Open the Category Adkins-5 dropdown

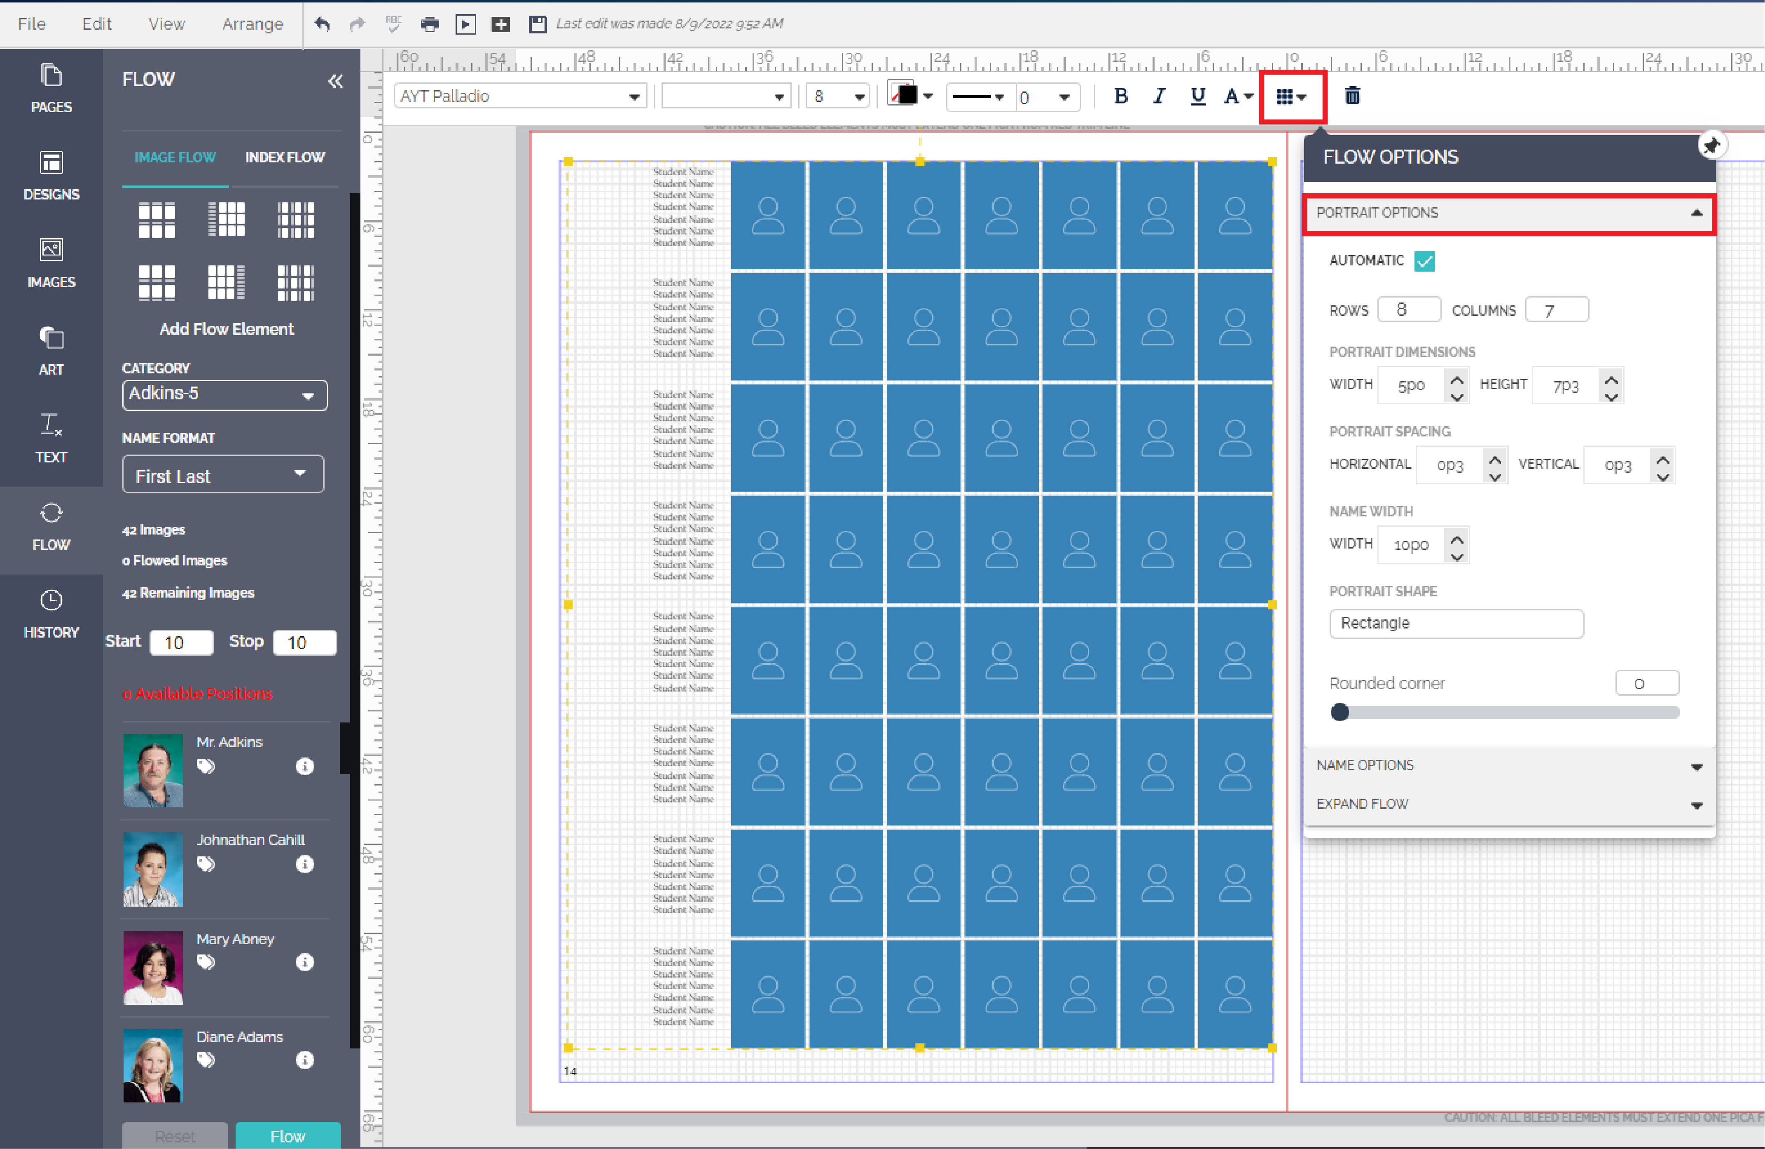click(x=225, y=395)
